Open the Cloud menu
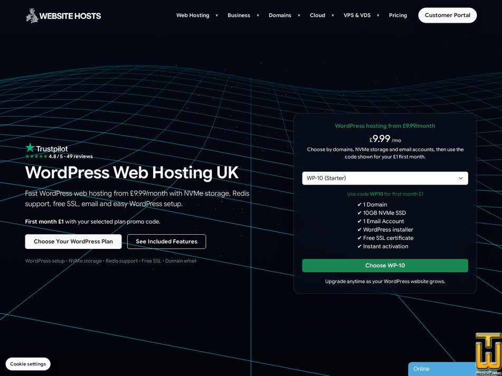The width and height of the screenshot is (502, 376). click(x=317, y=15)
